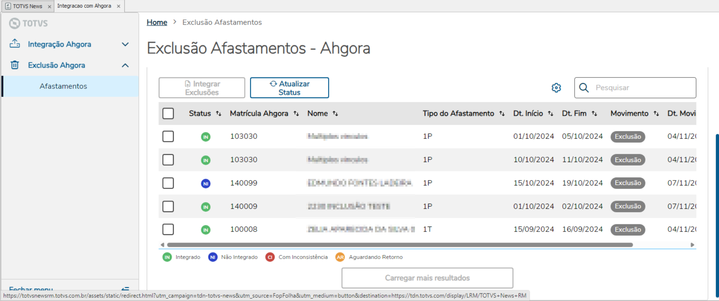The width and height of the screenshot is (719, 301).
Task: Click matrícula 100008 in the table
Action: point(244,229)
